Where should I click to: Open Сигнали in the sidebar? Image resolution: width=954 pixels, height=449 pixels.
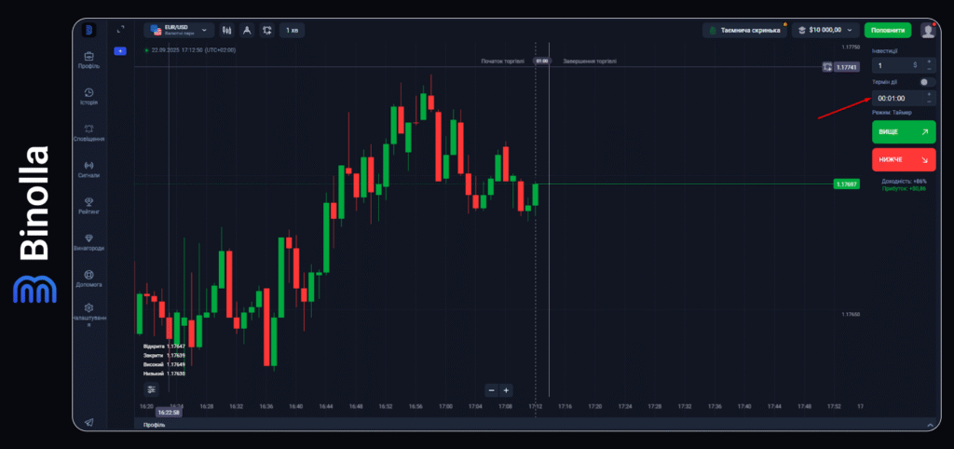89,169
